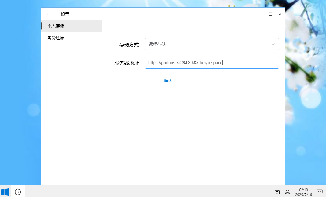The width and height of the screenshot is (326, 197).
Task: Go back using the left arrow
Action: pyautogui.click(x=49, y=14)
